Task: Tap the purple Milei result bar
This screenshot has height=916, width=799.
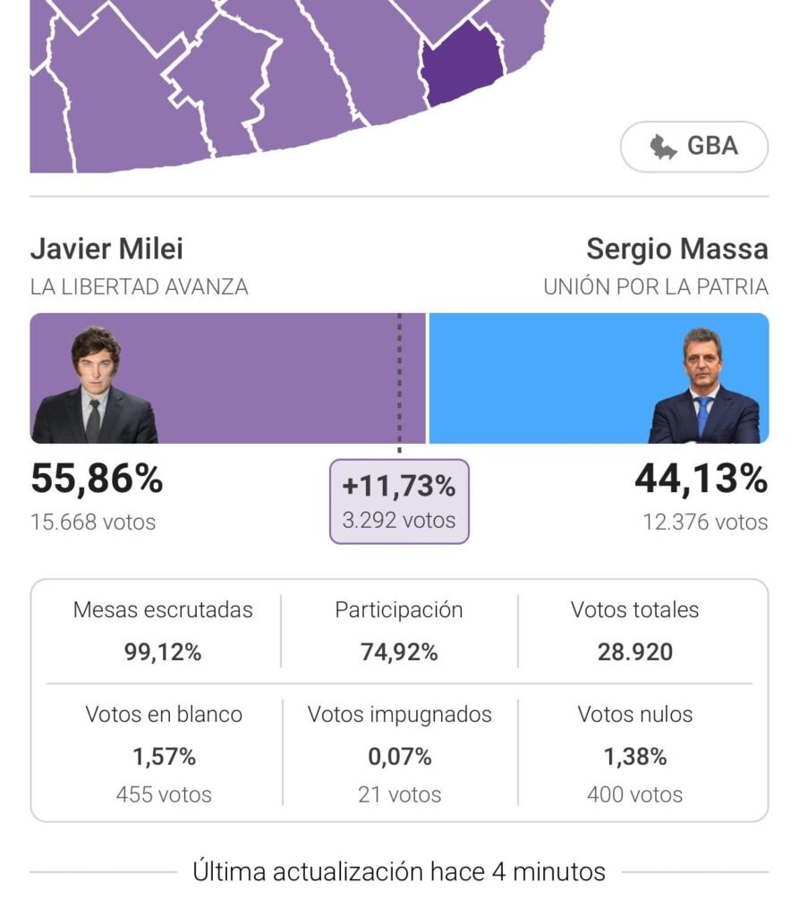Action: (268, 377)
